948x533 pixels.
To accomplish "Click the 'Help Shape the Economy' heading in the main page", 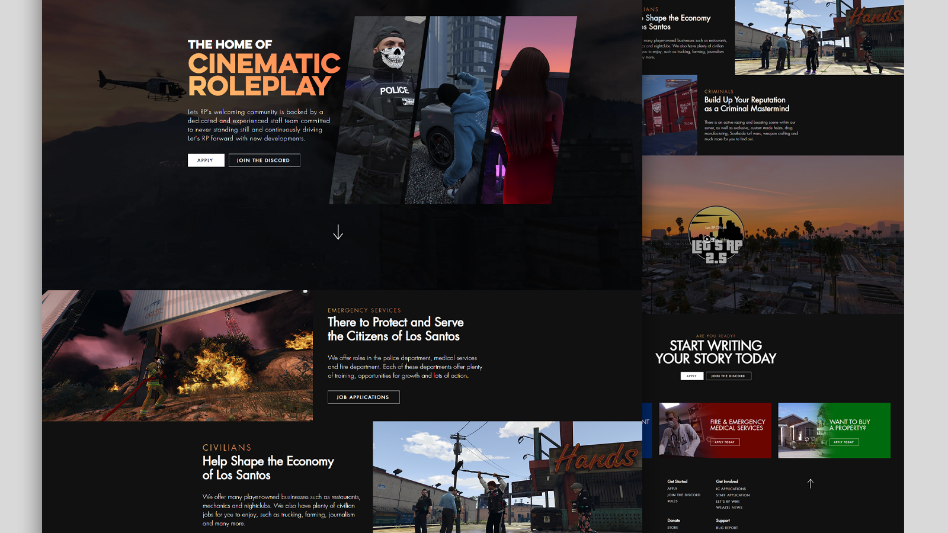I will point(268,468).
